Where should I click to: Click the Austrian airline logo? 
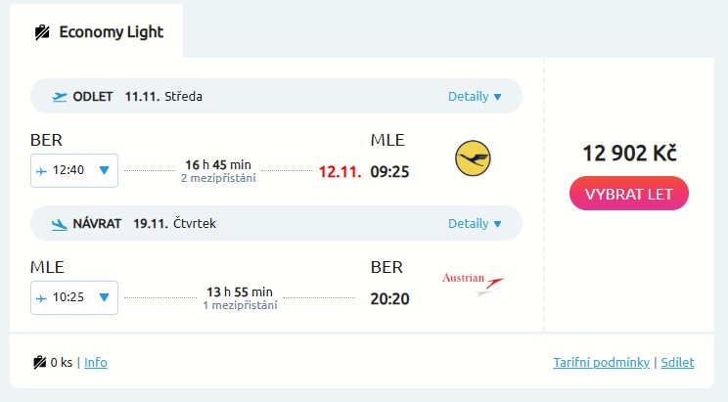click(474, 284)
